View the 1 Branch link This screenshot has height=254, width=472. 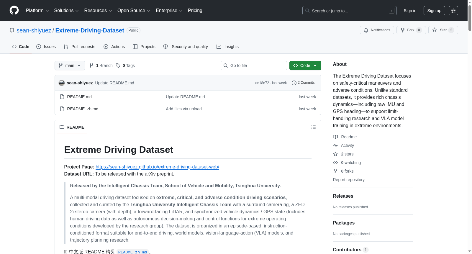coord(101,65)
